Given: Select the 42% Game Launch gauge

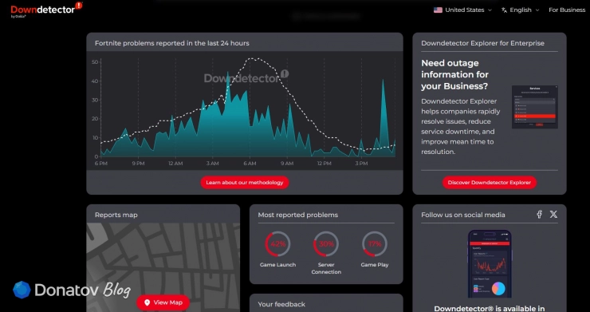Looking at the screenshot, I should (277, 244).
